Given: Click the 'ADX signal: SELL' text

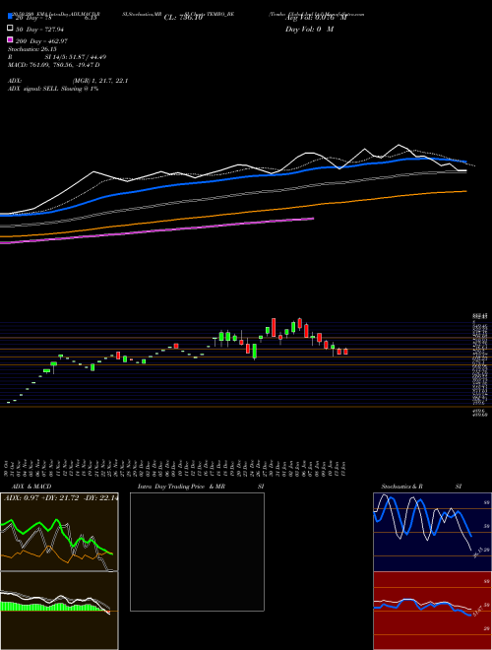Looking at the screenshot, I should click(x=32, y=89).
